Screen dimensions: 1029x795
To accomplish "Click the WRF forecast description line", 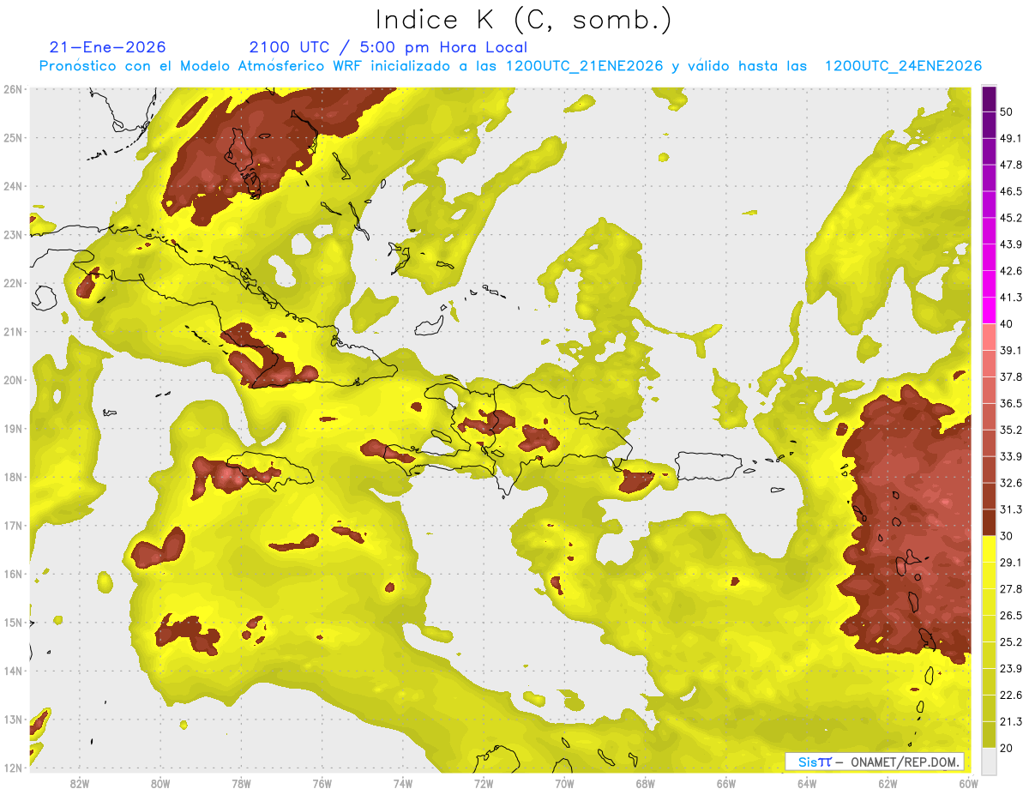I will point(510,66).
